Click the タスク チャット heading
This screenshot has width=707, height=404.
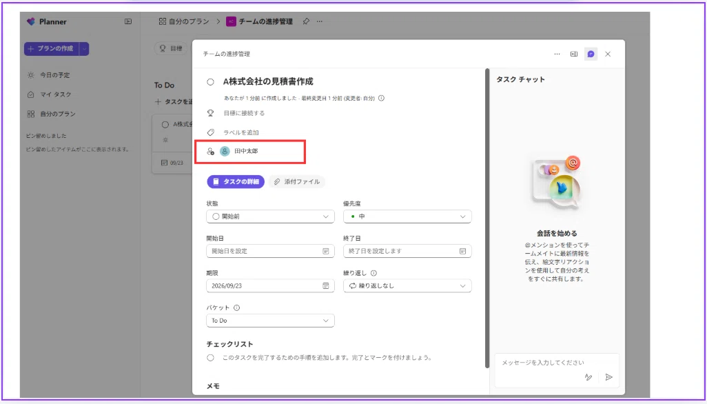point(521,79)
